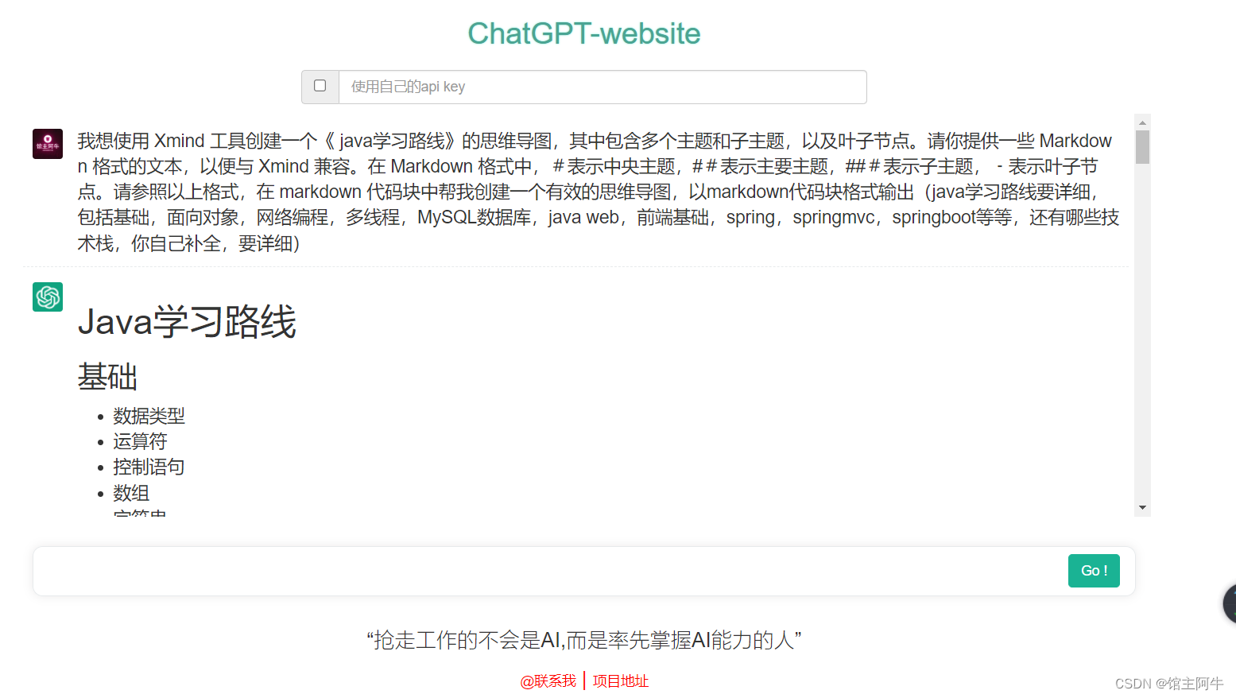Select the 运算符 list item
The image size is (1236, 698).
point(140,441)
